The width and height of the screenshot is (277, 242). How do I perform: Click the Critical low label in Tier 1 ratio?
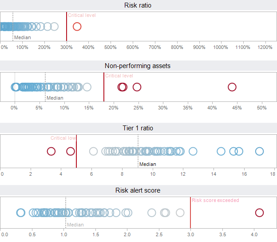(x=63, y=138)
